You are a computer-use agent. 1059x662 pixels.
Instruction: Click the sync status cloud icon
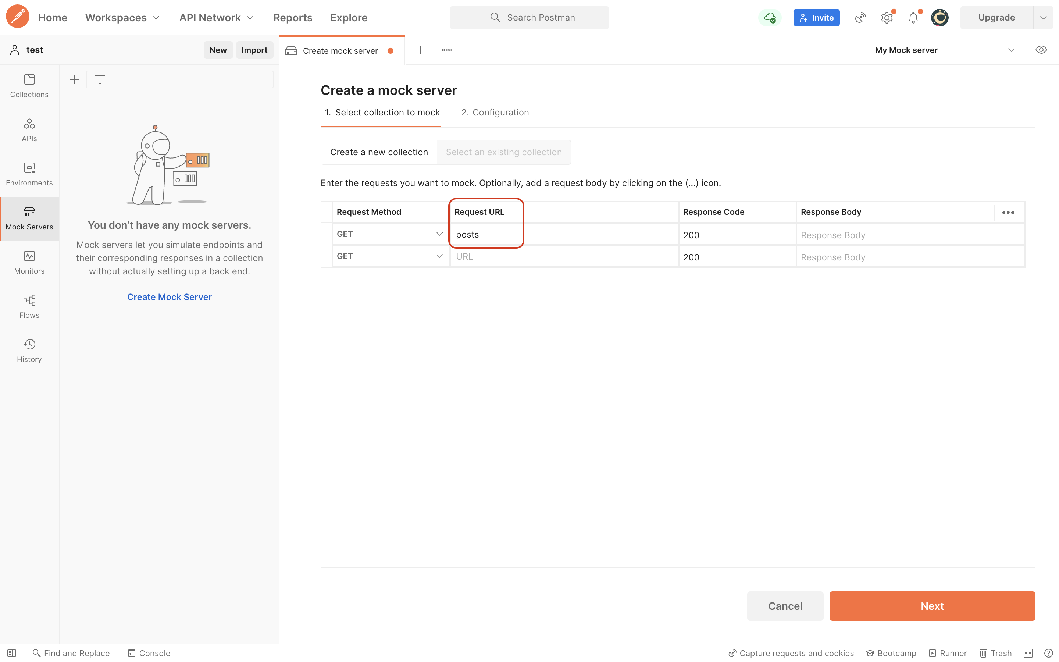coord(769,18)
